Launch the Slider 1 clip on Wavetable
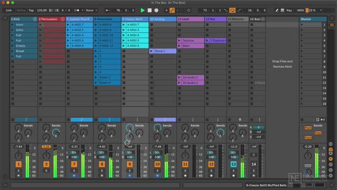The height and width of the screenshot is (190, 337). click(96, 77)
